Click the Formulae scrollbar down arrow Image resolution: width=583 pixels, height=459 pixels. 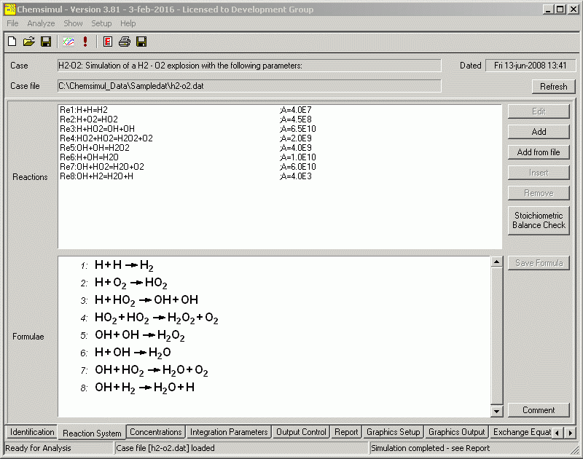496,411
